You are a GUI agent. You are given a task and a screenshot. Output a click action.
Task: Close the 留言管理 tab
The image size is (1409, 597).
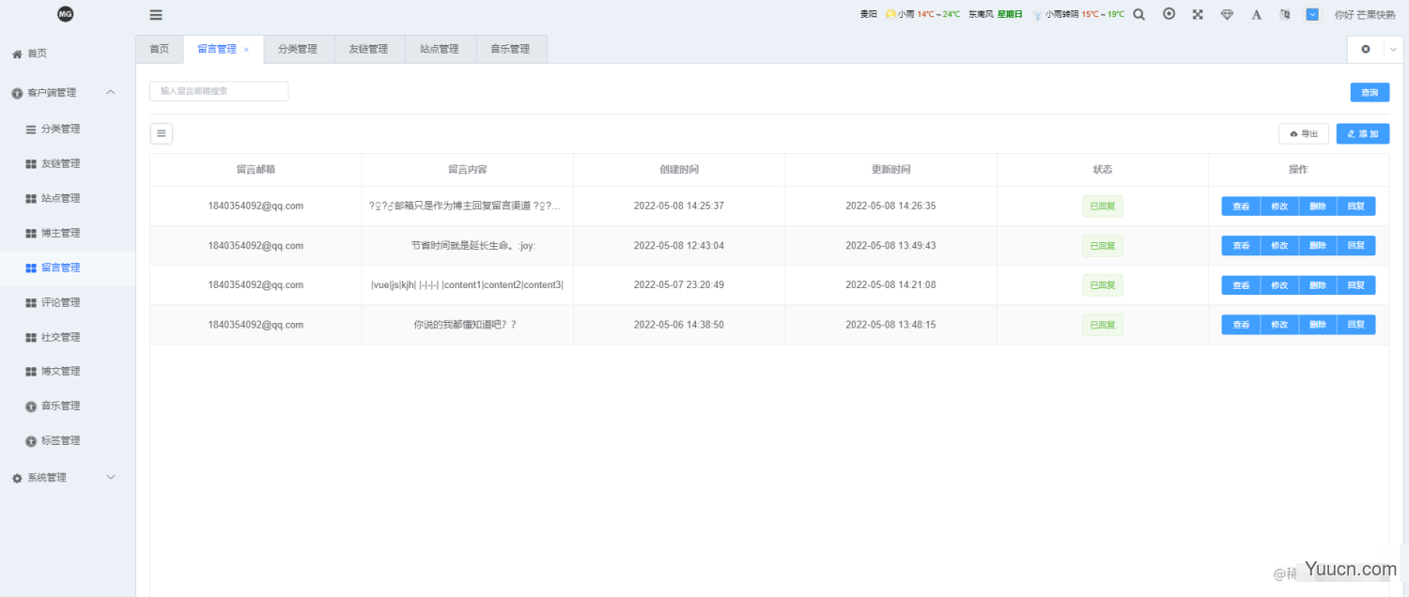[x=246, y=50]
